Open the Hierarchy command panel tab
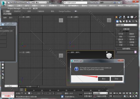This screenshot has width=140, height=99. (124, 17)
